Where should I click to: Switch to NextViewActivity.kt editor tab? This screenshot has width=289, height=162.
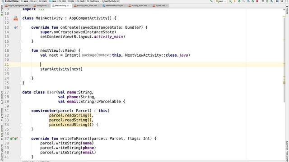(x=114, y=6)
